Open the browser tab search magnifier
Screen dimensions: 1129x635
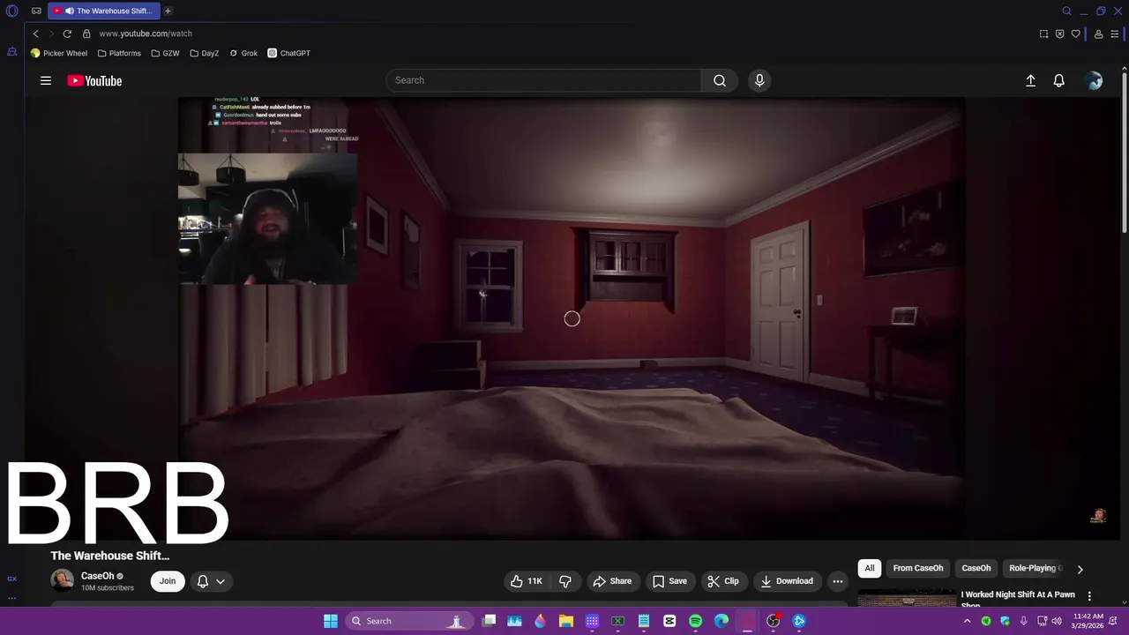point(1066,11)
